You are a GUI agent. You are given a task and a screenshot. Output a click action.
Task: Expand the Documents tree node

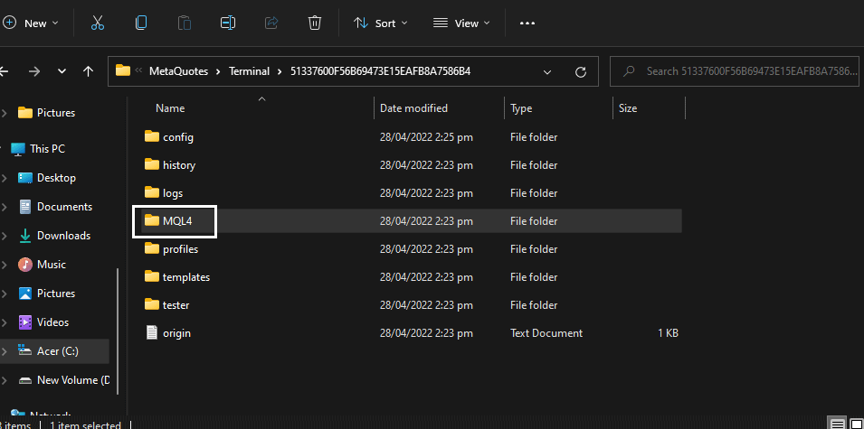tap(5, 207)
